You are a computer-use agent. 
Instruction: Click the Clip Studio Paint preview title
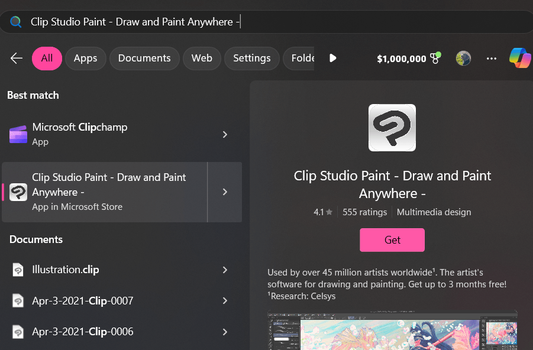[x=392, y=184]
